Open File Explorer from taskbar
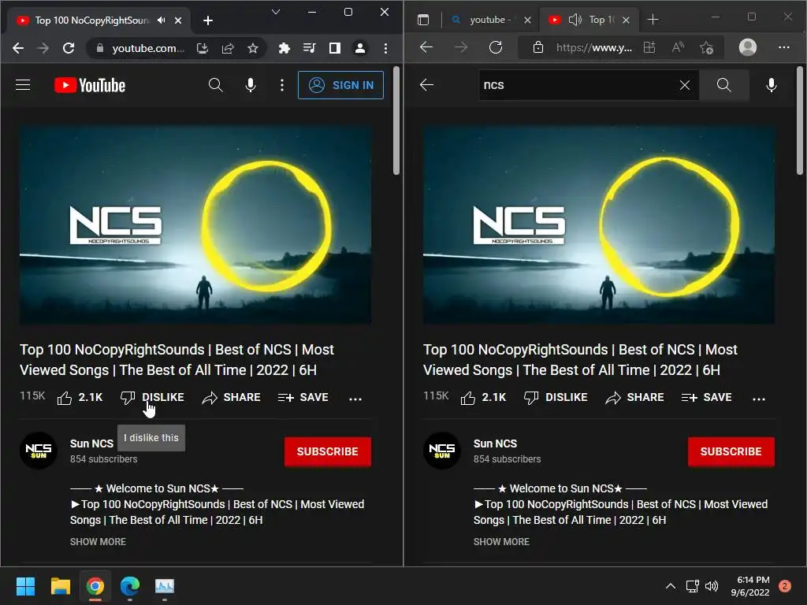The width and height of the screenshot is (807, 605). pyautogui.click(x=60, y=586)
